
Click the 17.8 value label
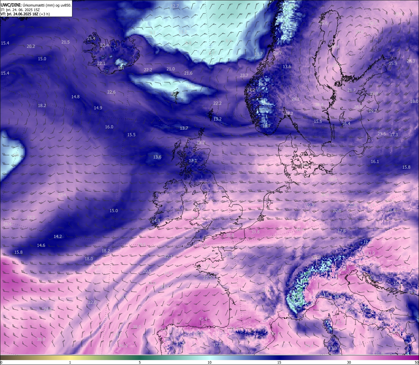[341, 231]
